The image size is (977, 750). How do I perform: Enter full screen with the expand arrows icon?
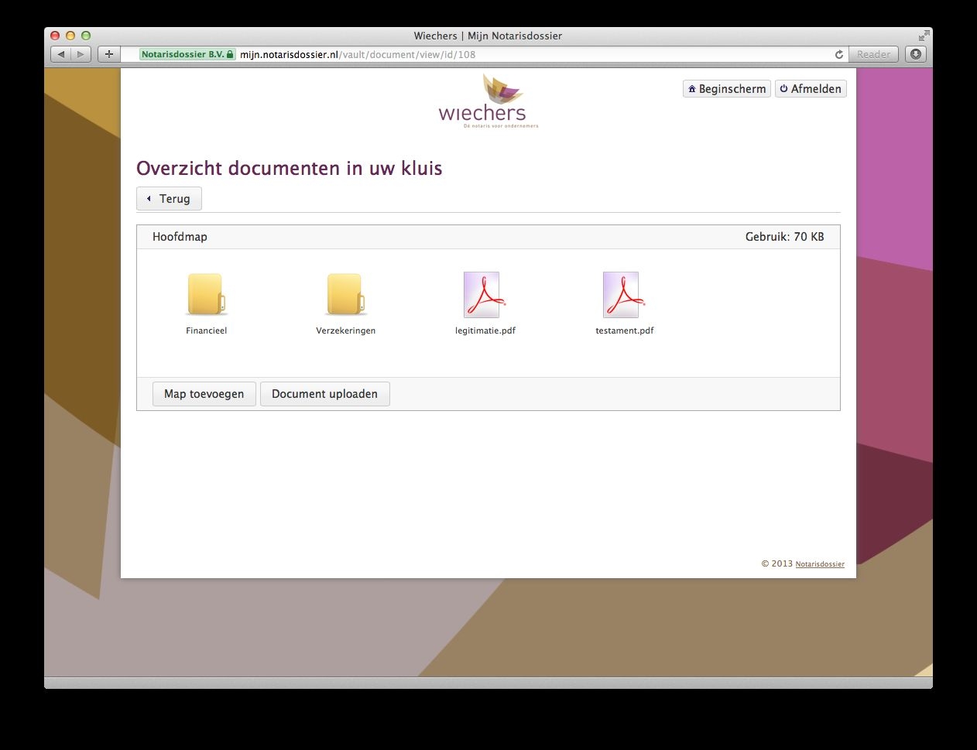(x=924, y=36)
